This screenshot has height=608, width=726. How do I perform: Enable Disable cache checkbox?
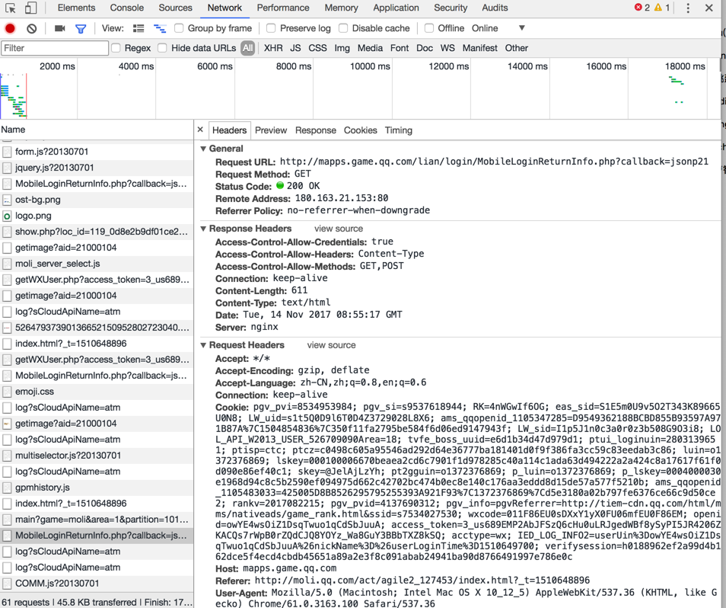343,28
